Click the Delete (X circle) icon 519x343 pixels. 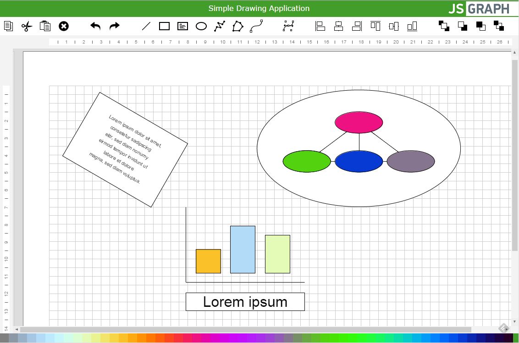[64, 26]
